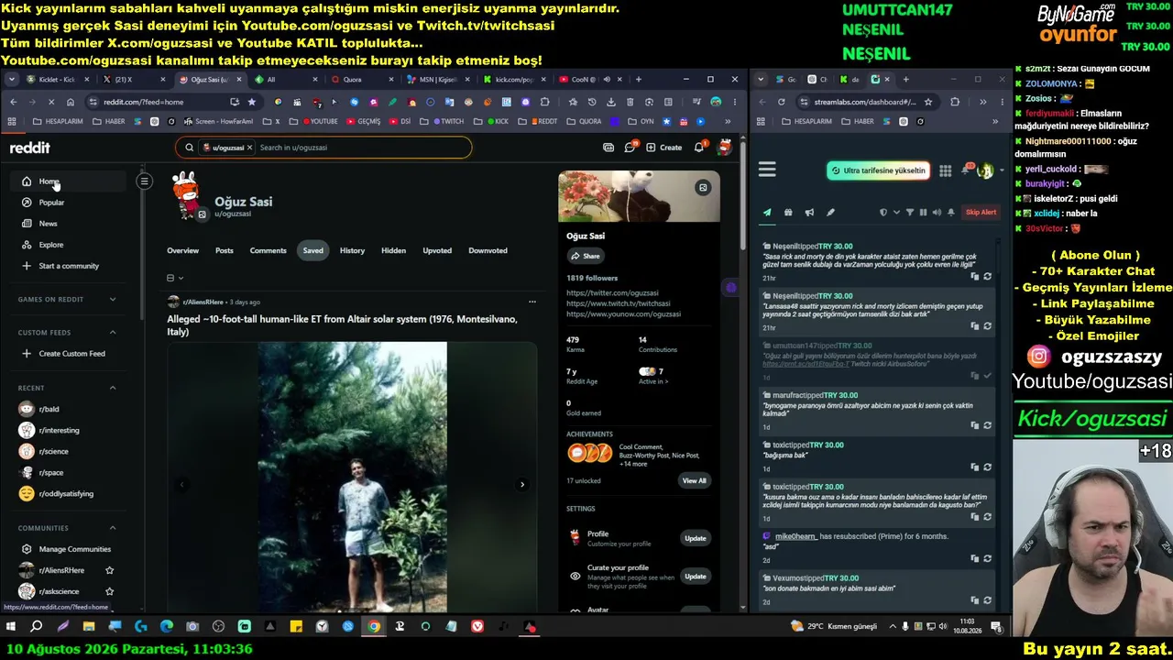Select the gift icon tab in Streamlabs
The height and width of the screenshot is (660, 1173).
pos(788,213)
